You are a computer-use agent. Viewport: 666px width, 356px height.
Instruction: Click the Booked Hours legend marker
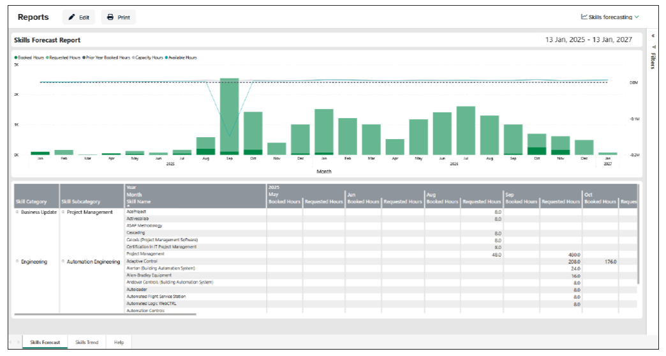tap(16, 57)
